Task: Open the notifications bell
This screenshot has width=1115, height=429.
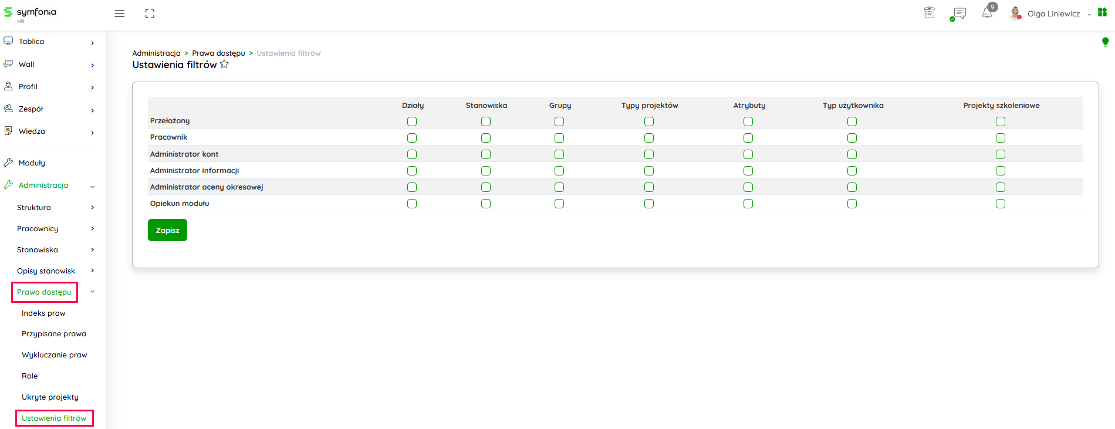Action: click(988, 13)
